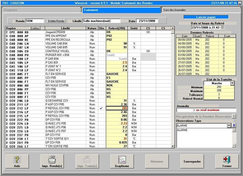Click the Nature column header
The height and width of the screenshot is (176, 243).
[x=92, y=28]
